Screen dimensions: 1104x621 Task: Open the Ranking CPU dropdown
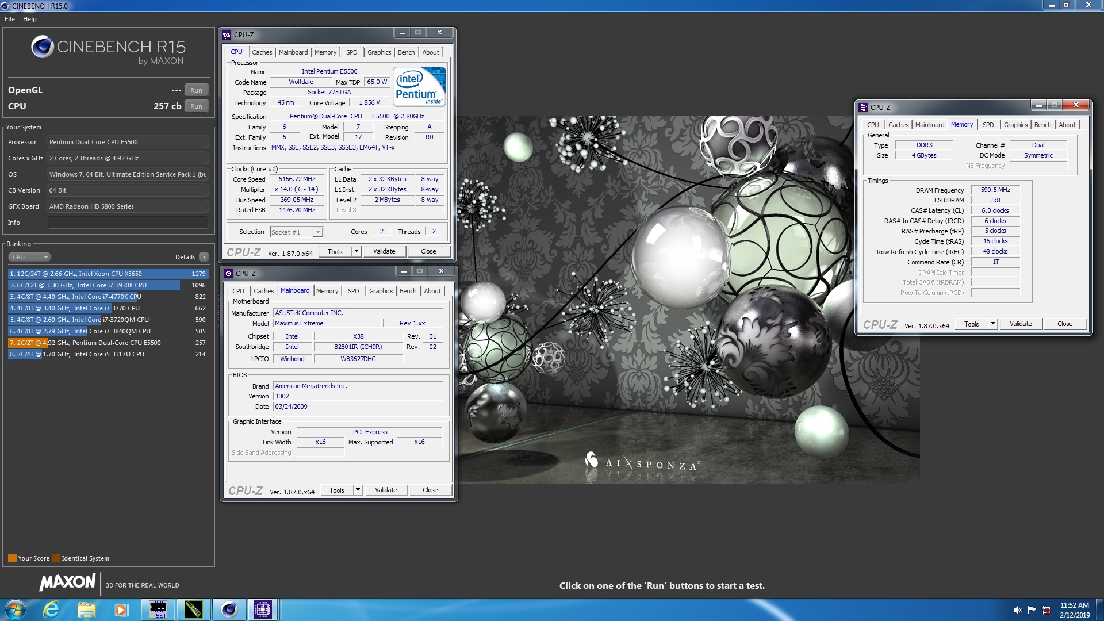[29, 257]
